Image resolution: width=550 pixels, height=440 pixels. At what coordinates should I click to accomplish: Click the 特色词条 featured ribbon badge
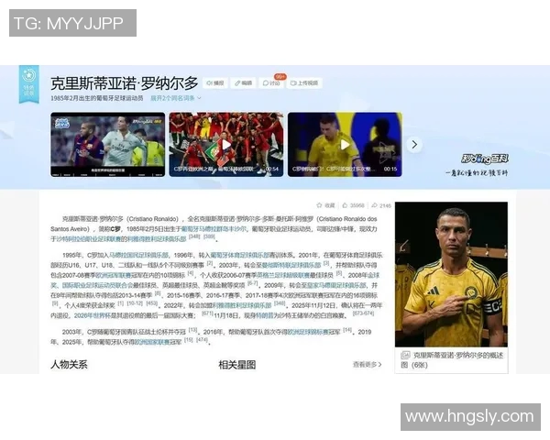[x=28, y=84]
